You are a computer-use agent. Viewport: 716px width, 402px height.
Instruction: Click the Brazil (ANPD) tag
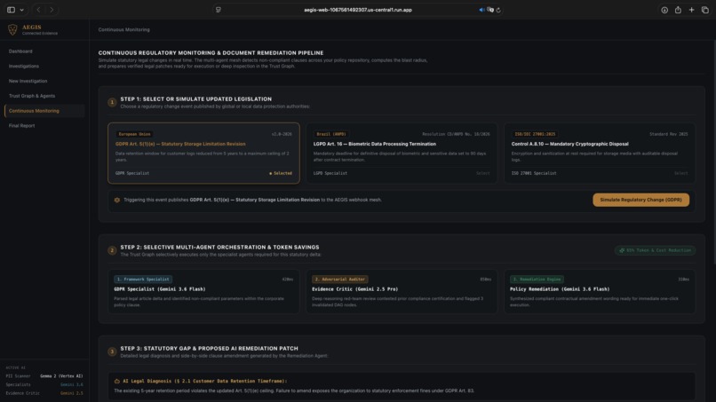coord(331,134)
